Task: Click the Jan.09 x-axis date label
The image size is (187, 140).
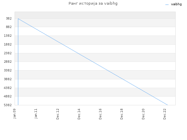Action: (x=15, y=113)
